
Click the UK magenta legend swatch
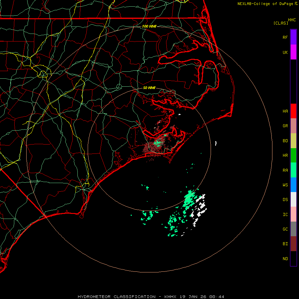(x=293, y=52)
